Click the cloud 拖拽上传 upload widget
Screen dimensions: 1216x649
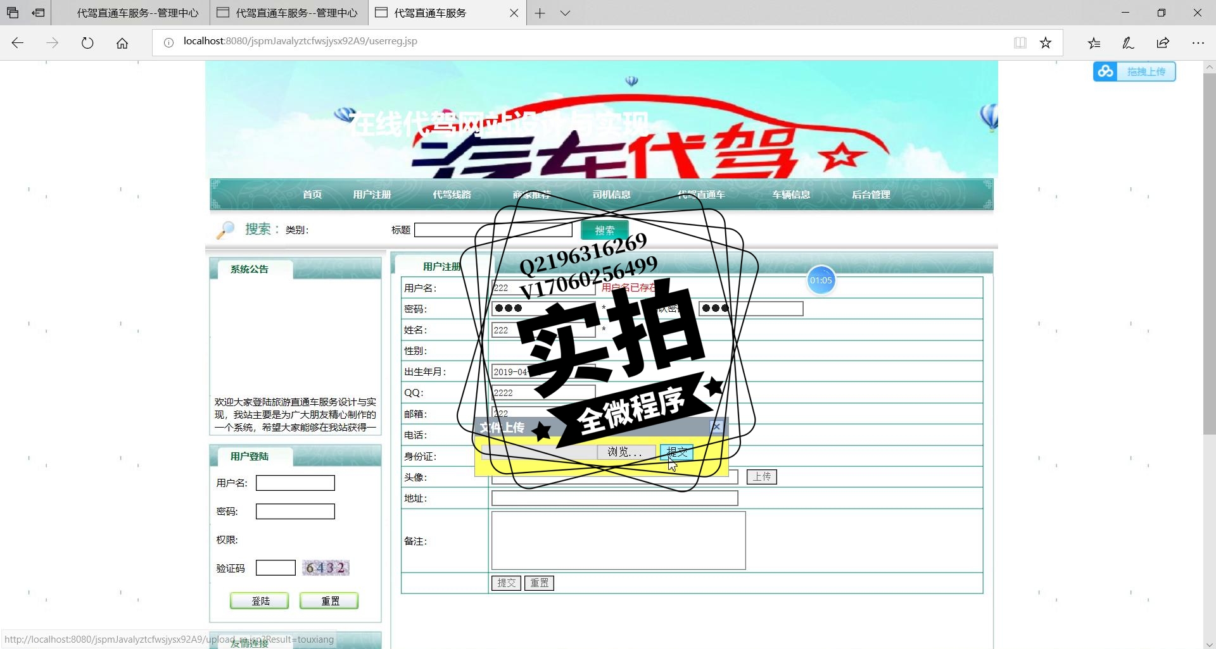[1134, 71]
